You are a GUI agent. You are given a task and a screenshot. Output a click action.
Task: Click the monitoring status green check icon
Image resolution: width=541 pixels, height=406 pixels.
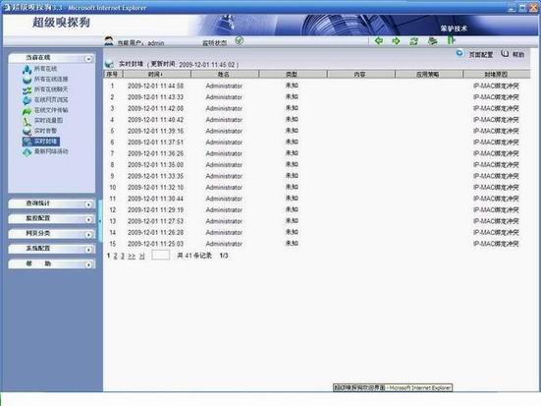tap(240, 40)
